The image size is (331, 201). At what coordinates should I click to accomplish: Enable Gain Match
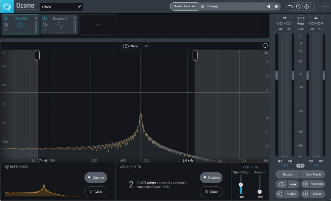pos(313,175)
